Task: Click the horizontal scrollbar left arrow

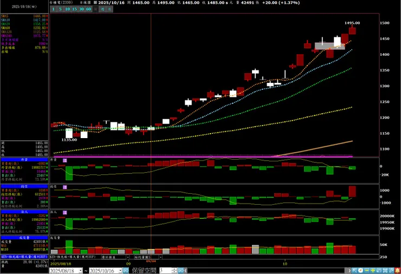Action: coord(186,270)
